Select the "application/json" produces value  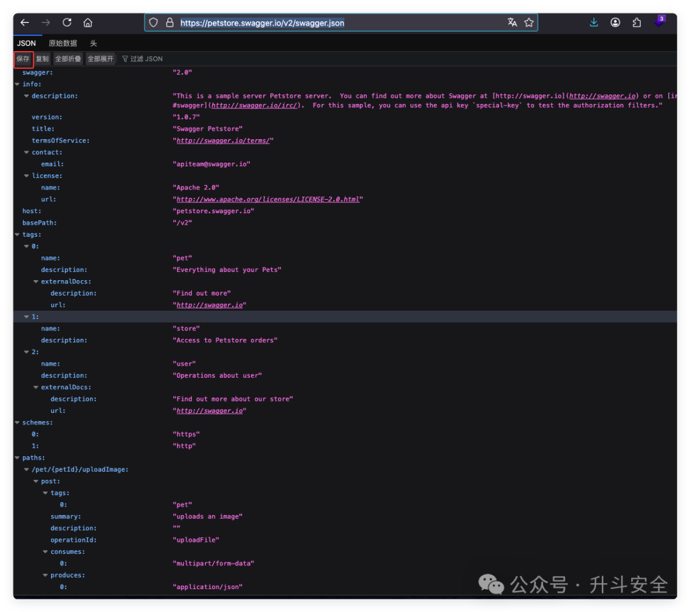pos(208,587)
